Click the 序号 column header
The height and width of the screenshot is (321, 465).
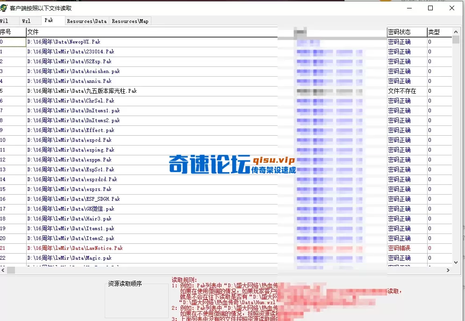pos(10,32)
